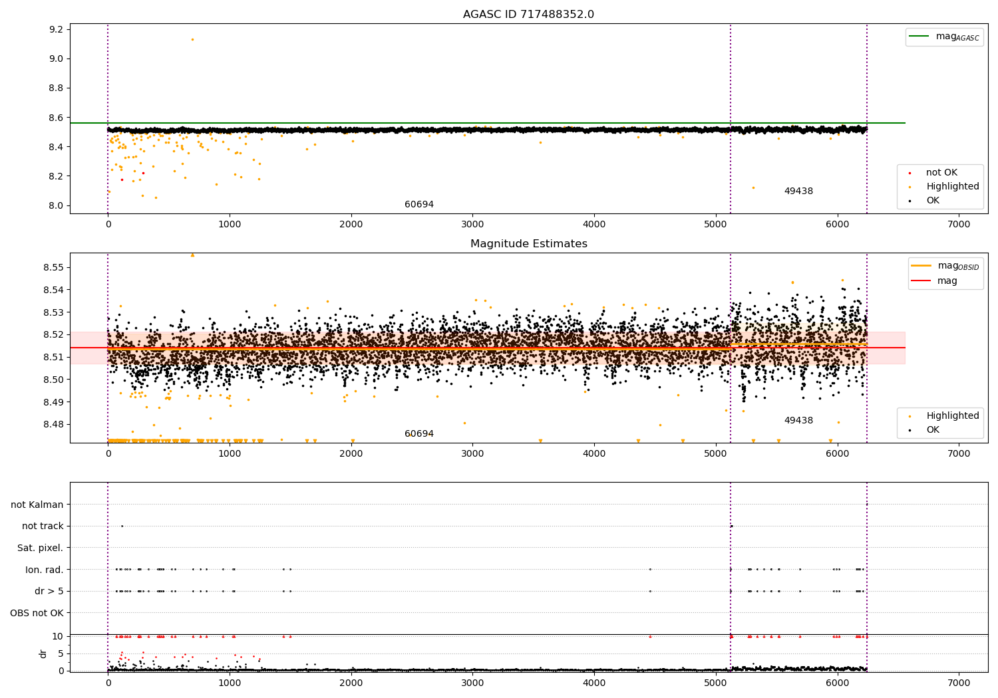The image size is (998, 698).
Task: Click the 8.0 y-axis tick label
Action: click(57, 205)
